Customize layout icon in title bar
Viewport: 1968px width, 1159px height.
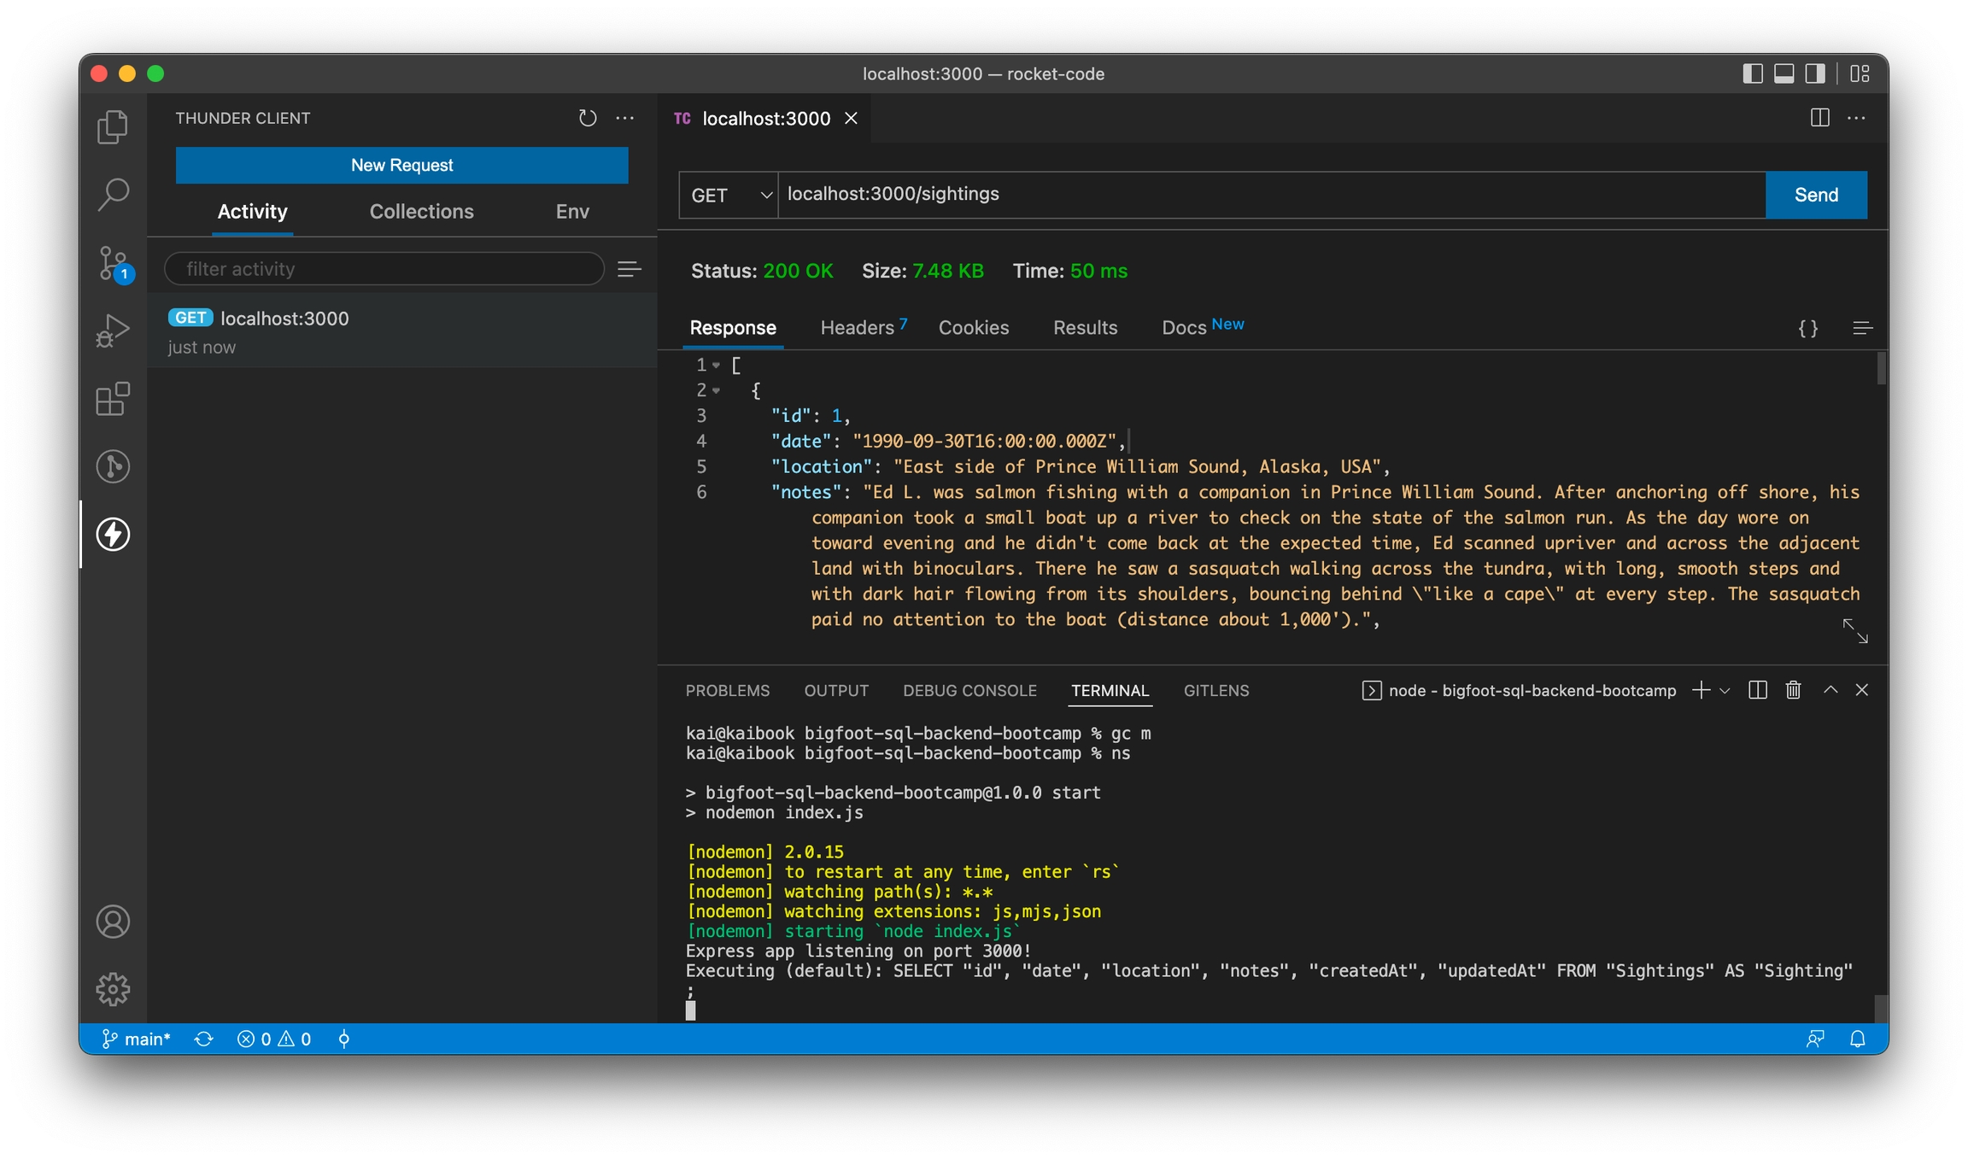[x=1860, y=73]
